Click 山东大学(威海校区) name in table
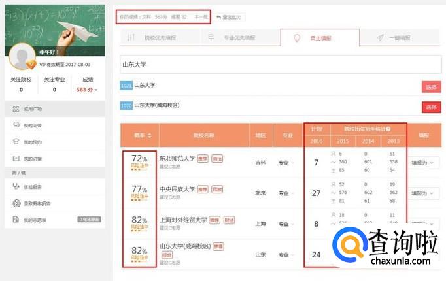The height and width of the screenshot is (281, 446). click(185, 246)
